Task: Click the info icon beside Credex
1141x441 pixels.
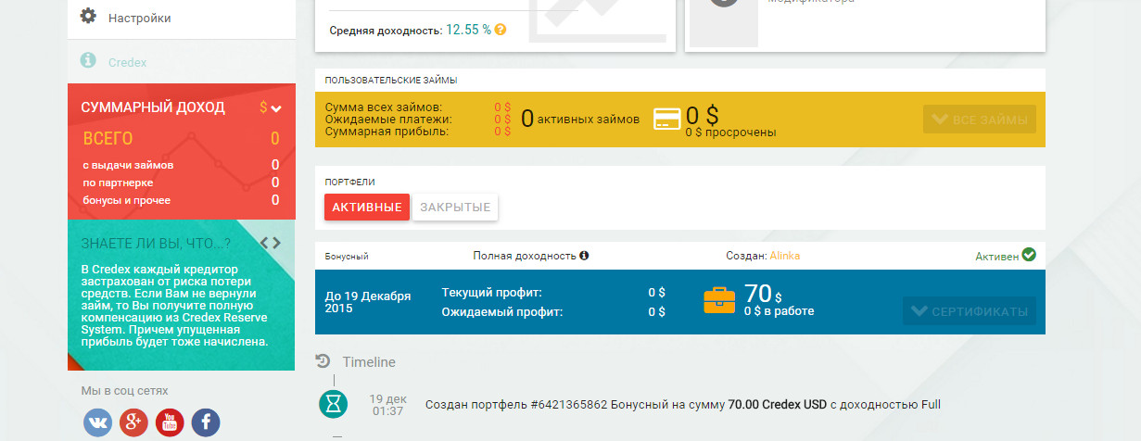Action: (88, 60)
